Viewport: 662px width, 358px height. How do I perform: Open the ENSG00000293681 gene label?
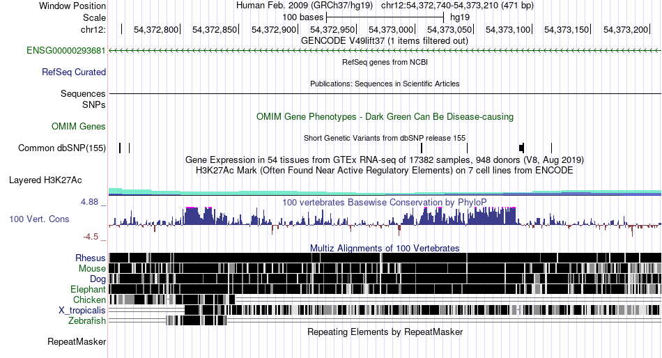(66, 51)
